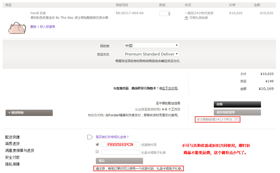The height and width of the screenshot is (173, 280).
Task: Click the 删除 link to remove the item
Action: [x=33, y=27]
